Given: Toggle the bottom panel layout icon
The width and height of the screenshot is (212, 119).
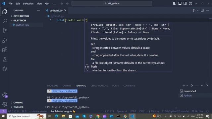Looking at the screenshot, I should tap(180, 3).
